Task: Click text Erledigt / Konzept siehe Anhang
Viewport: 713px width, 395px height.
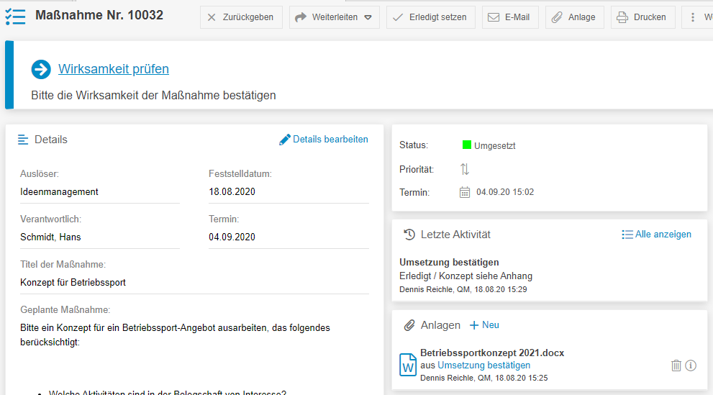Action: coord(466,276)
